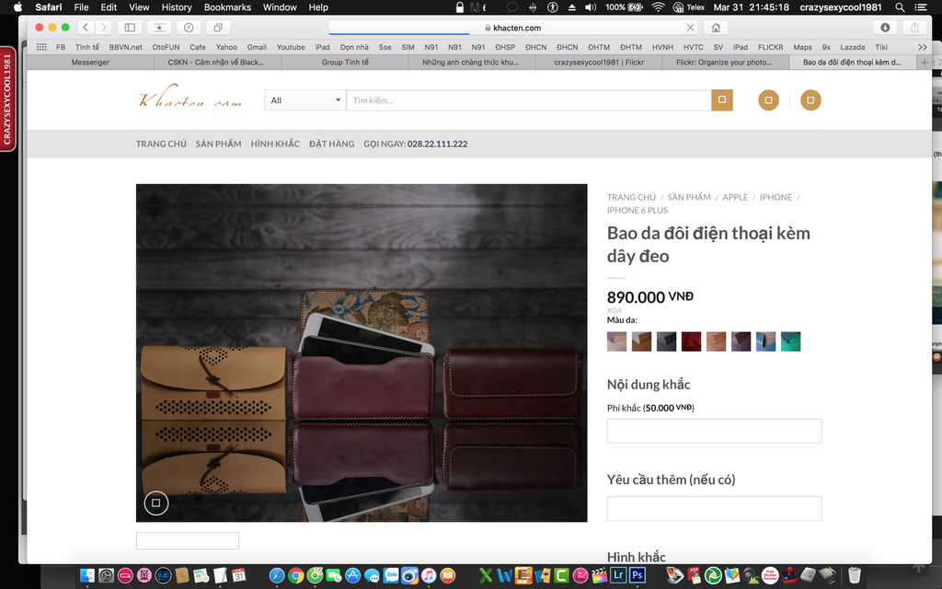Click the Tìm kiếm search field
This screenshot has height=589, width=942.
529,100
